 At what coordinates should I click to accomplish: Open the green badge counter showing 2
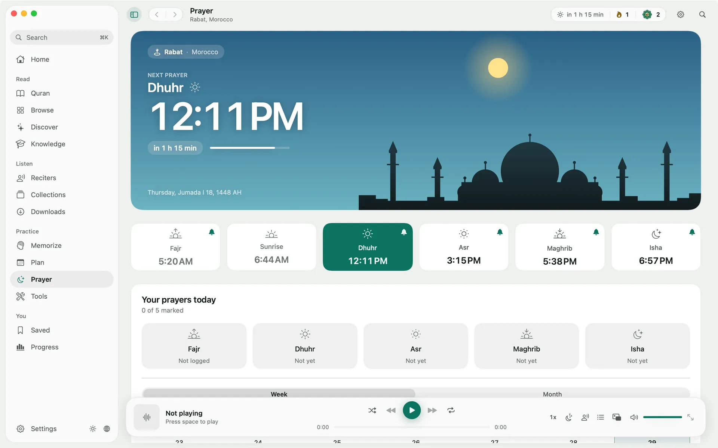tap(651, 15)
